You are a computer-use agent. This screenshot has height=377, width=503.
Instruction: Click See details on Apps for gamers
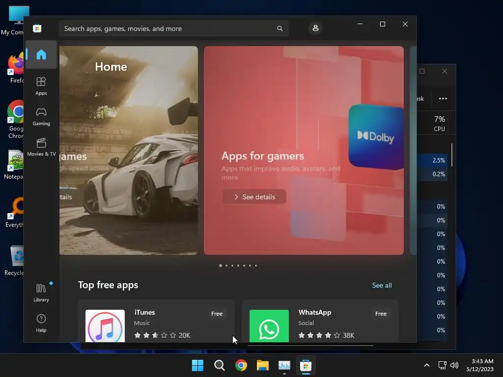click(x=254, y=197)
